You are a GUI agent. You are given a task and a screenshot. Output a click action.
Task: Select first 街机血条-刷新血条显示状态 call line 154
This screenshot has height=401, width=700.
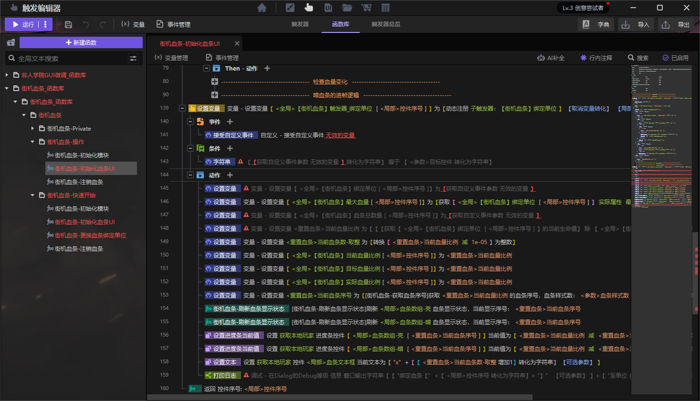click(247, 308)
